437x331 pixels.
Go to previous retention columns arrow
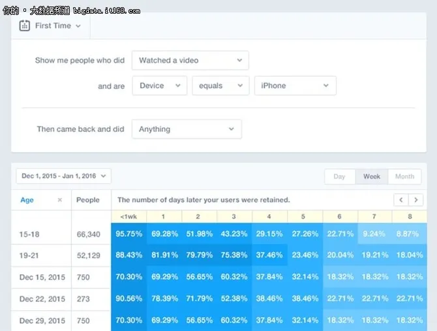click(401, 200)
